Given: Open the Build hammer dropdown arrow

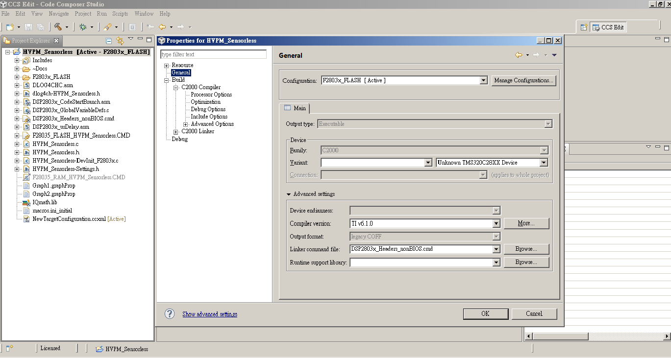Looking at the screenshot, I should tap(67, 27).
